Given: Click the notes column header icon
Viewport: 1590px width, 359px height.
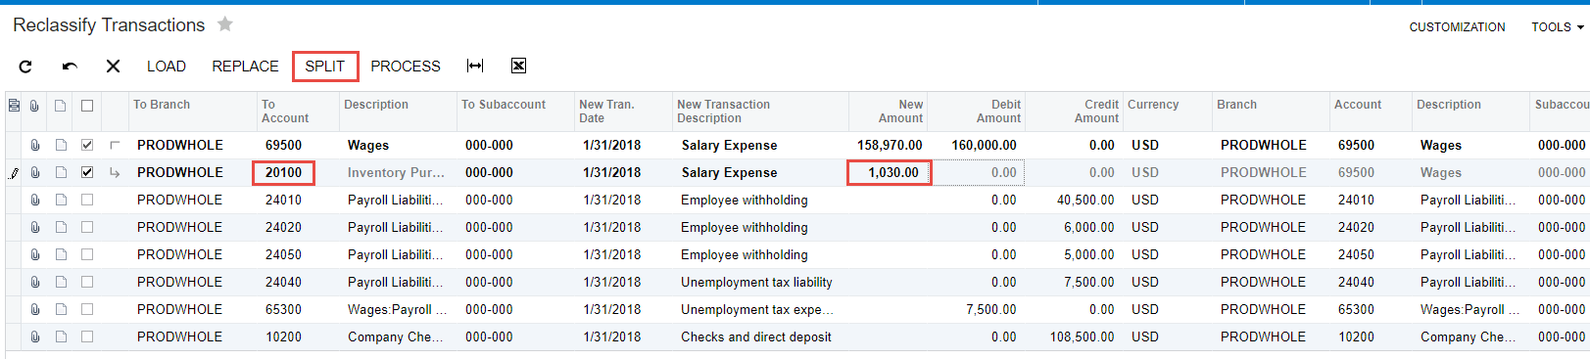Looking at the screenshot, I should click(61, 106).
